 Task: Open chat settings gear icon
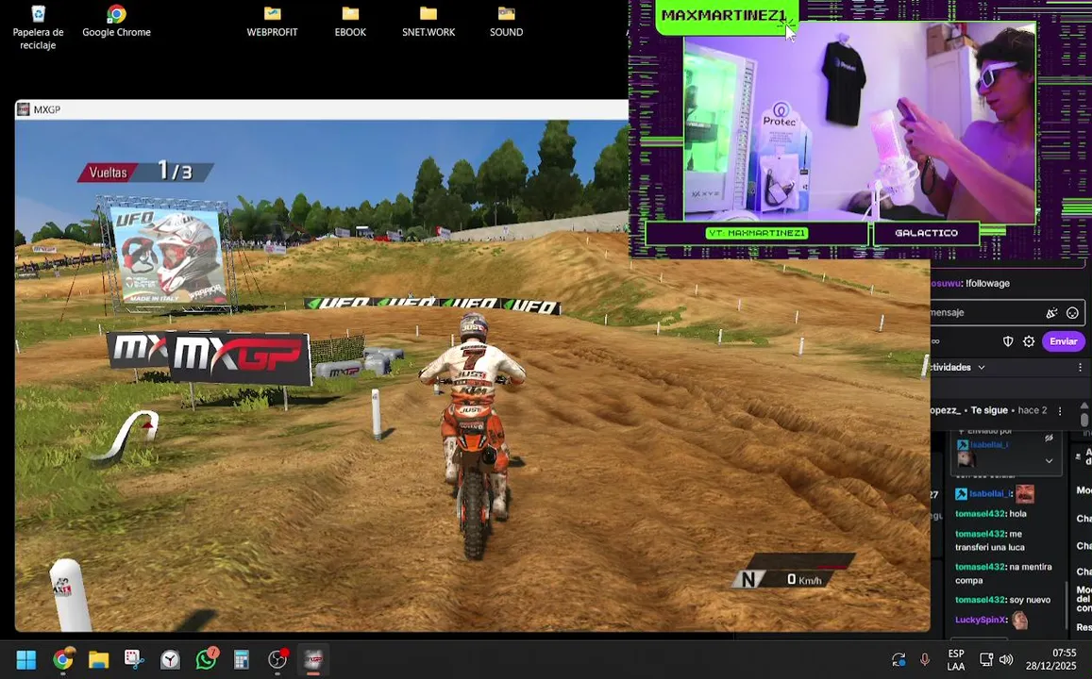(x=1029, y=340)
